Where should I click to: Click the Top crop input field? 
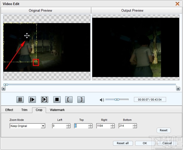[x=81, y=126]
